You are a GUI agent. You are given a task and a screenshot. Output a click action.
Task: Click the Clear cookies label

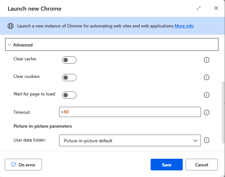click(27, 76)
